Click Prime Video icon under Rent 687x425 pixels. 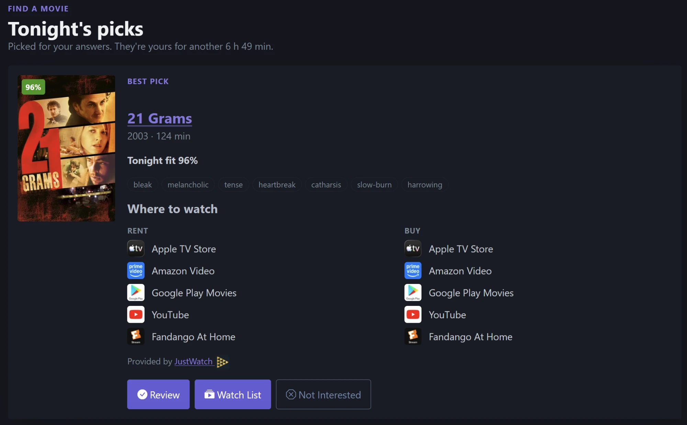coord(136,271)
